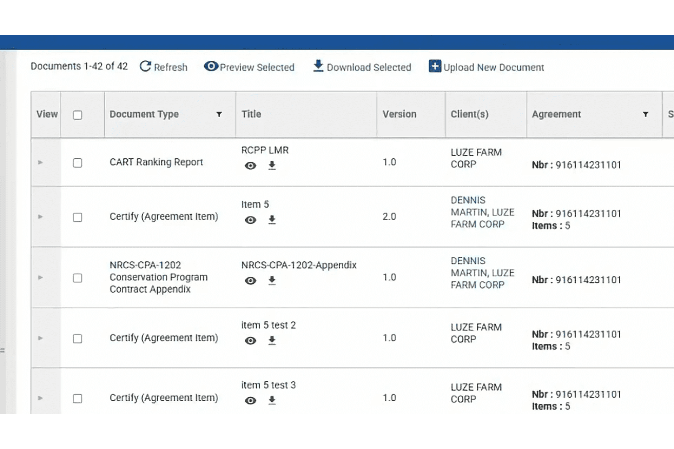Screen dimensions: 674x449
Task: Click the Upload New Document plus icon
Action: pos(435,66)
